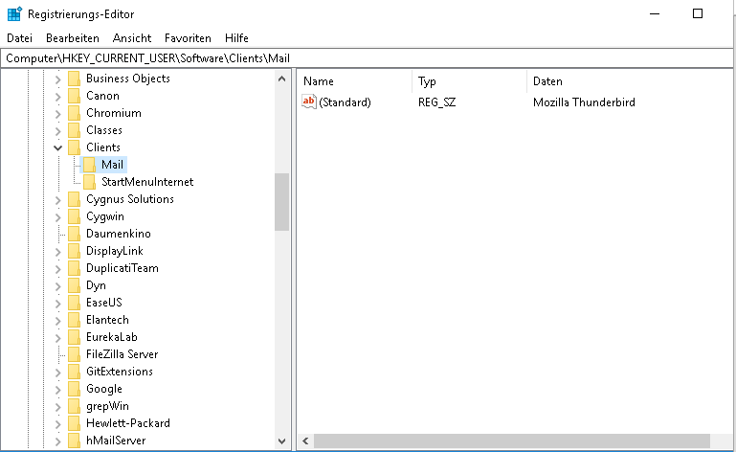This screenshot has width=736, height=452.
Task: Click the EurekaLab folder icon
Action: point(74,337)
